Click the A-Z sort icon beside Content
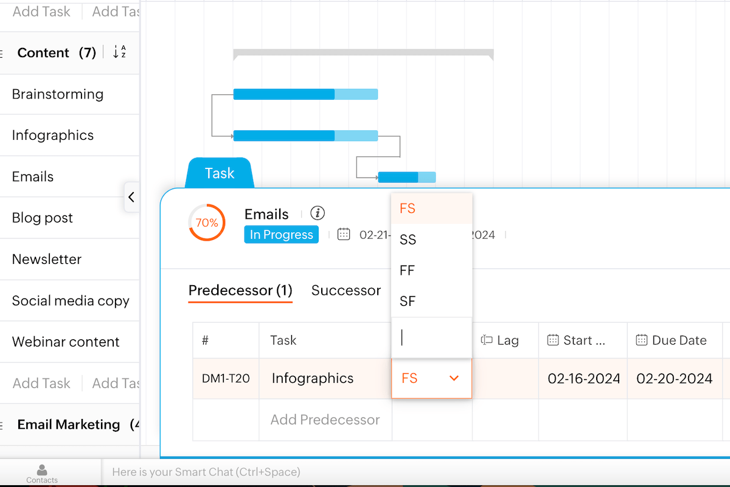The width and height of the screenshot is (730, 487). pyautogui.click(x=119, y=52)
